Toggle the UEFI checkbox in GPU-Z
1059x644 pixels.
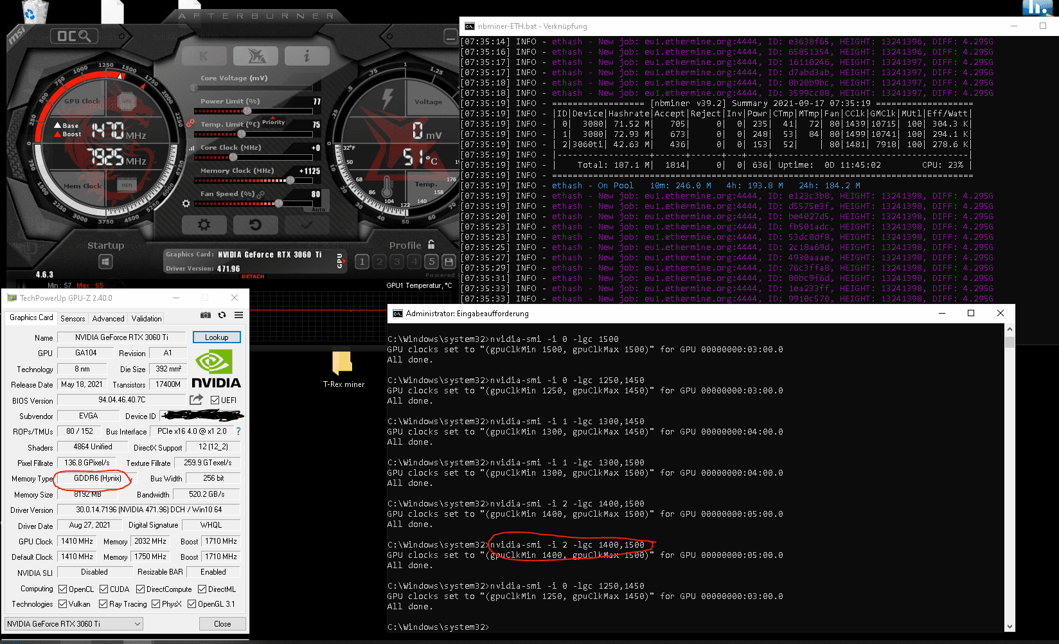point(215,400)
